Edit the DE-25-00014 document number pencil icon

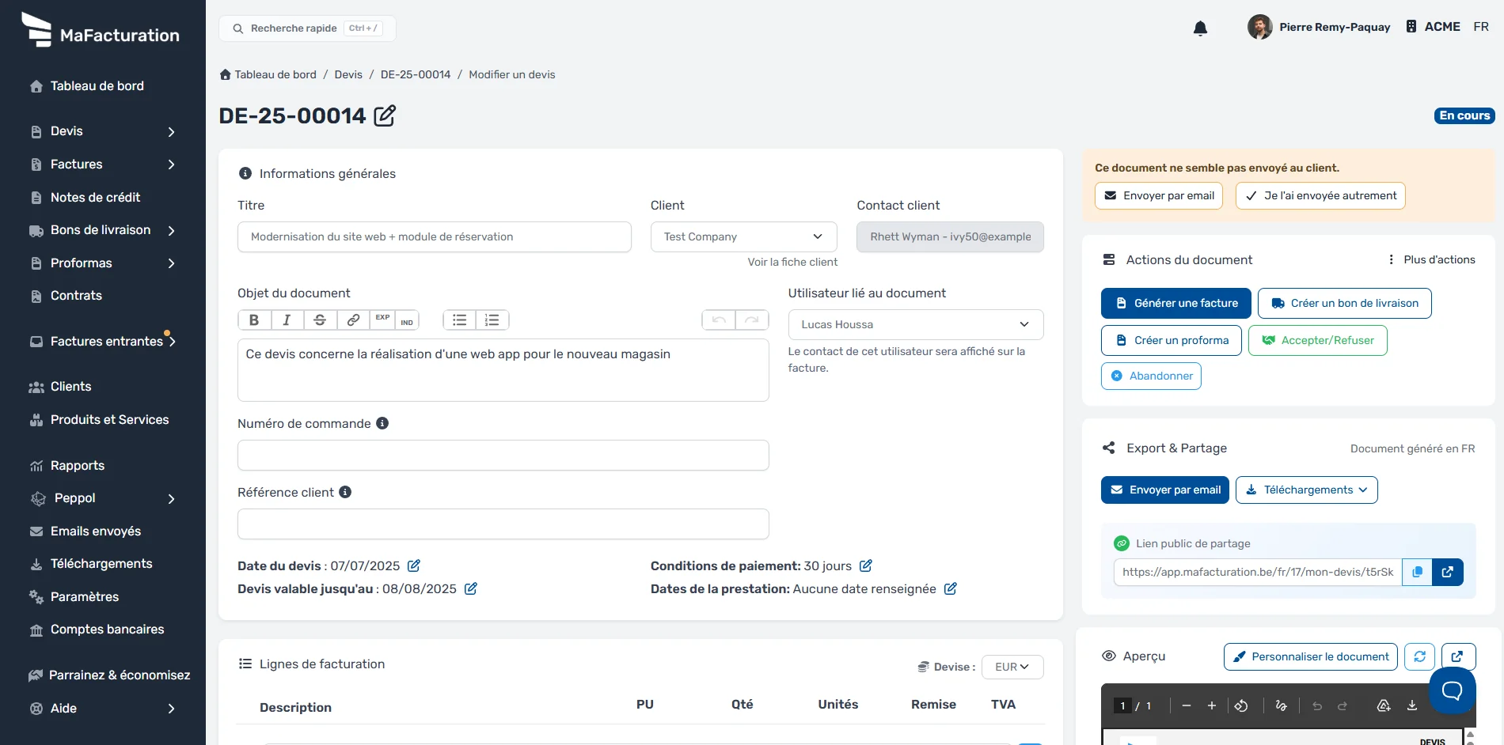(385, 115)
